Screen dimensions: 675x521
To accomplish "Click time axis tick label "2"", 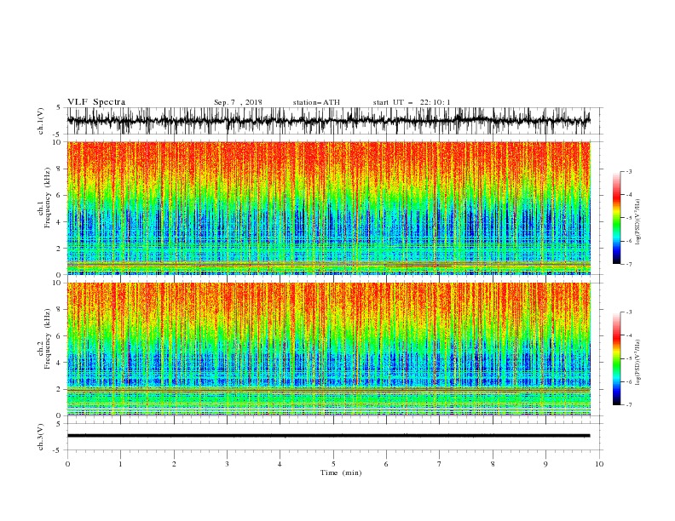I will pos(174,464).
